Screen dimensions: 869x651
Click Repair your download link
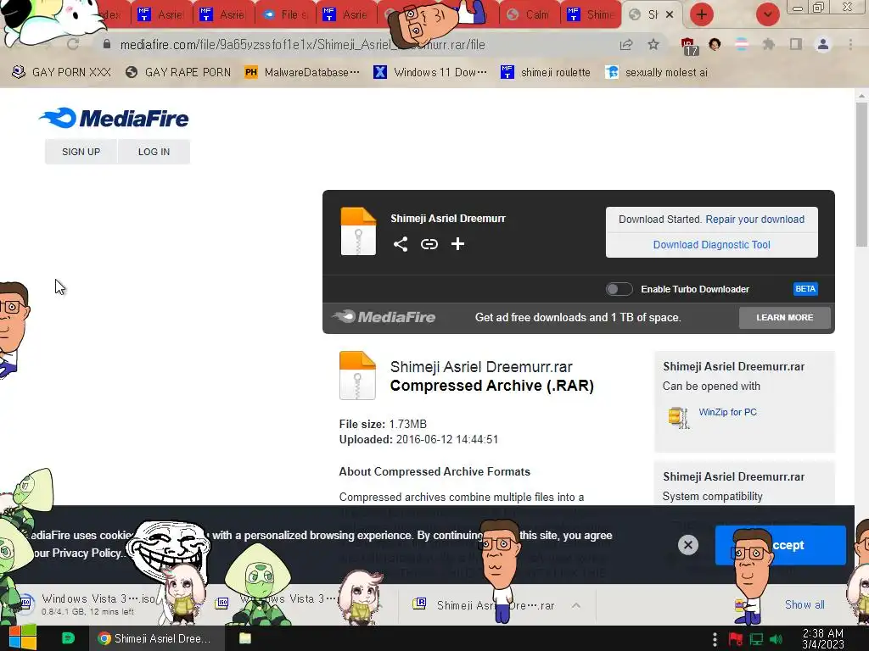click(x=754, y=220)
